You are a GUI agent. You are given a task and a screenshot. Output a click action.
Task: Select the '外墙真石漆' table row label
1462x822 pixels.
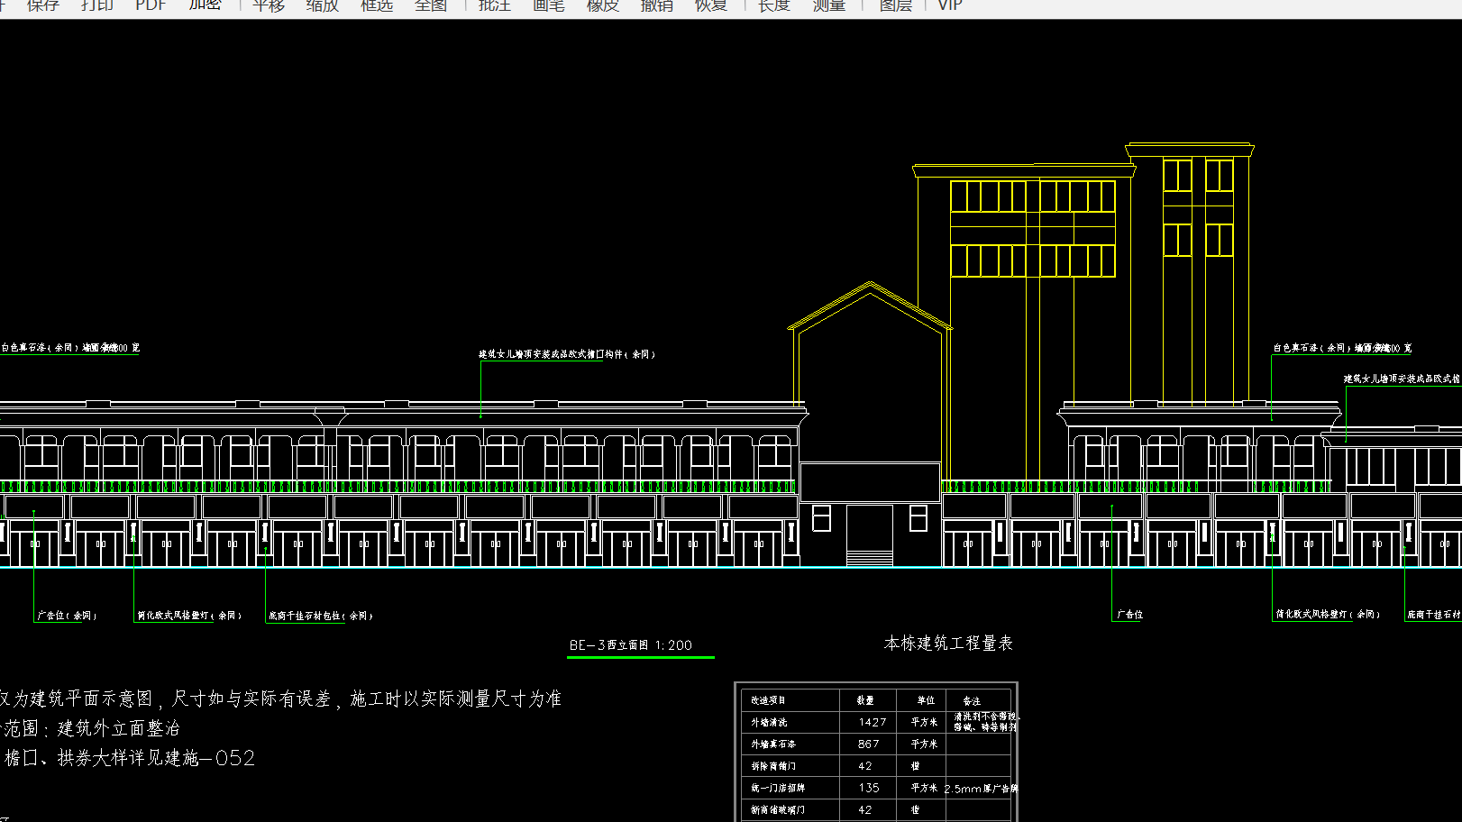pos(773,744)
